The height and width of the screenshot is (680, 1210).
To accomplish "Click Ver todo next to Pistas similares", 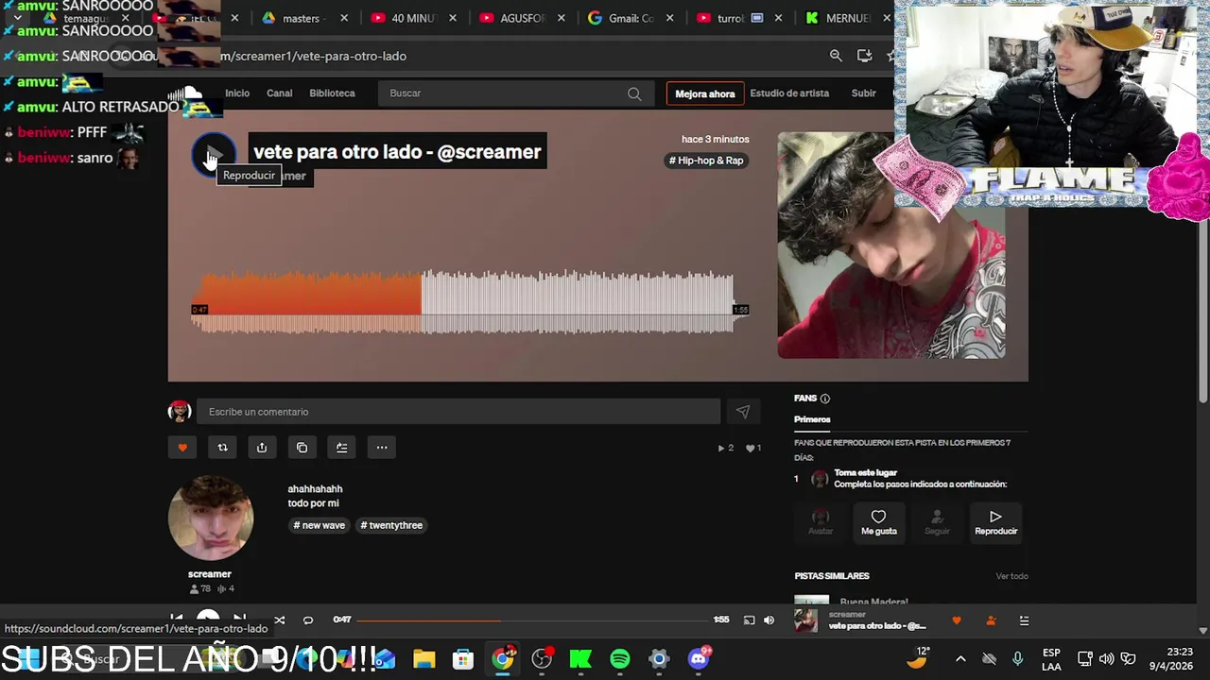I will [x=1011, y=576].
